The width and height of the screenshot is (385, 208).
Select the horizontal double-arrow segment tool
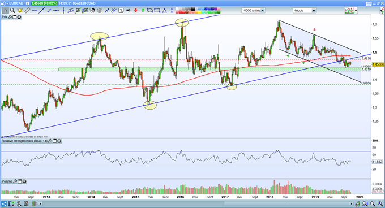(35, 11)
